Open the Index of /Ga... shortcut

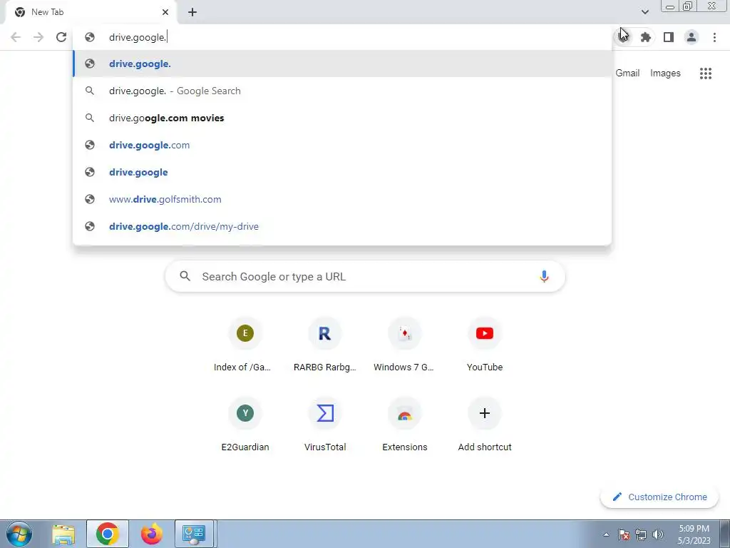245,345
